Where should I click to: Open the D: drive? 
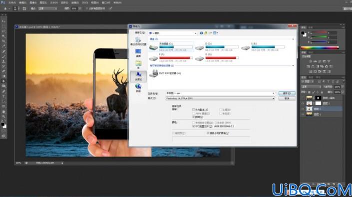pyautogui.click(x=217, y=46)
